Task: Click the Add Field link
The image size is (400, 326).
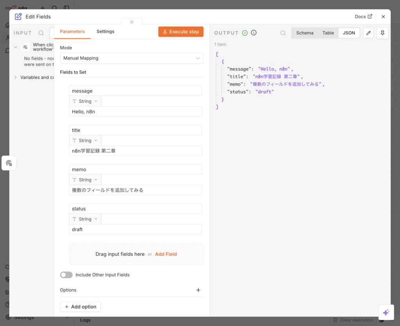Action: (166, 254)
